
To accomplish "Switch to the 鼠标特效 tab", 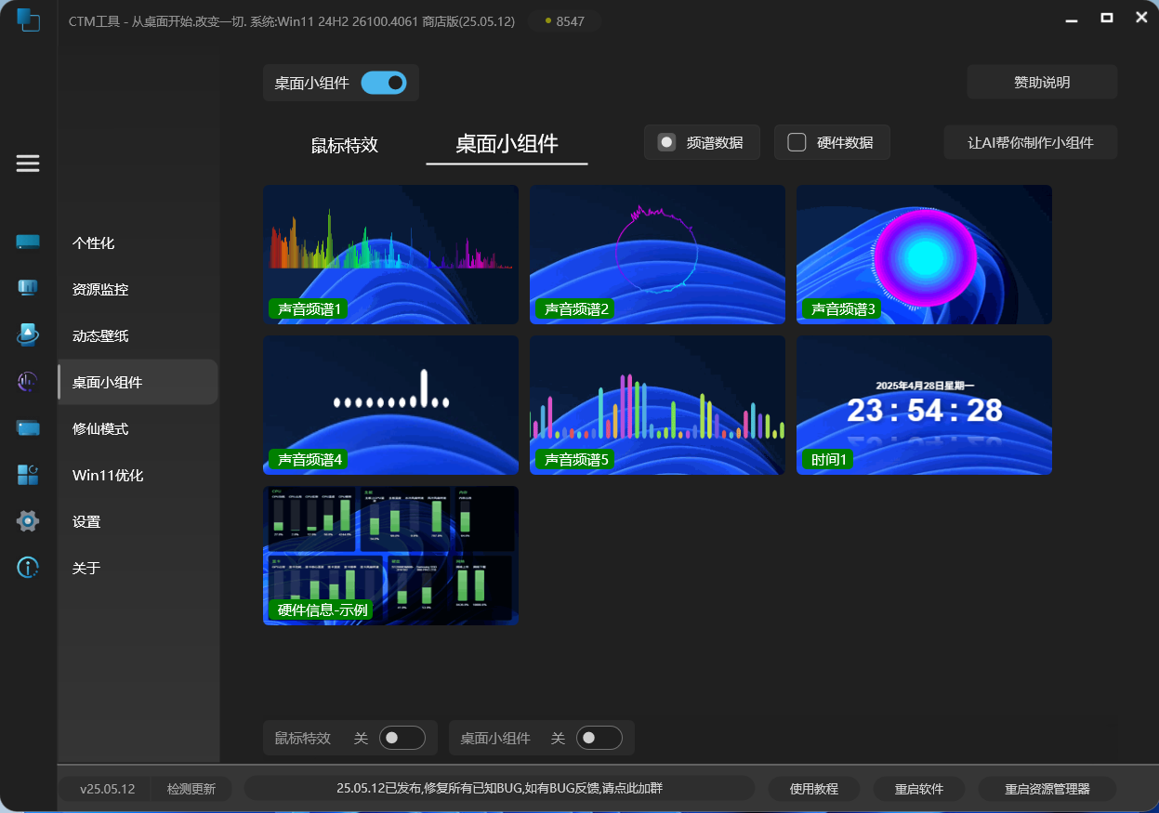I will (x=345, y=145).
